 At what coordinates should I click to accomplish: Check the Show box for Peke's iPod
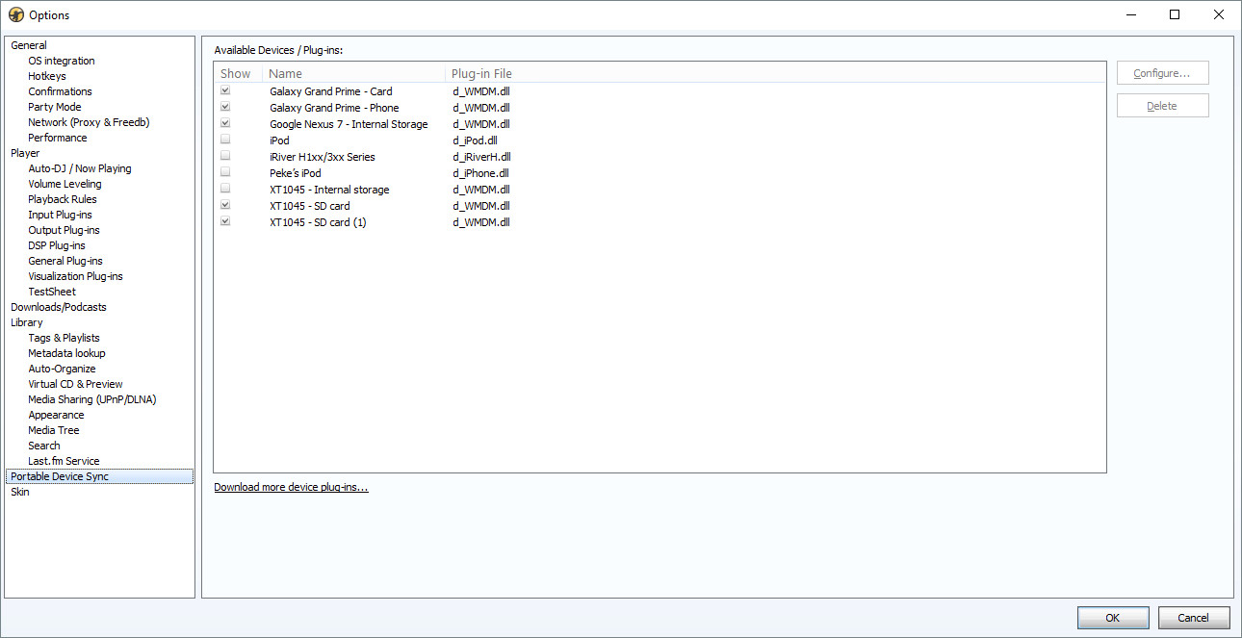(x=225, y=173)
